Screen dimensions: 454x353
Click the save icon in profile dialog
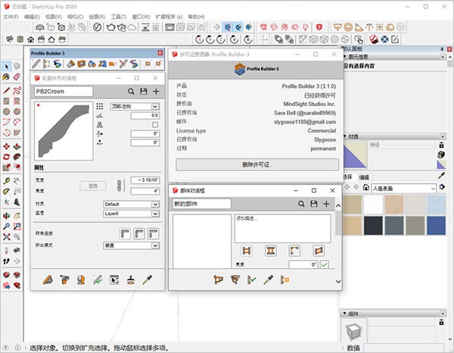pos(144,92)
